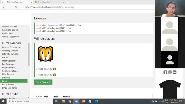Open Block Elements page
The width and height of the screenshot is (185, 104).
(9, 68)
